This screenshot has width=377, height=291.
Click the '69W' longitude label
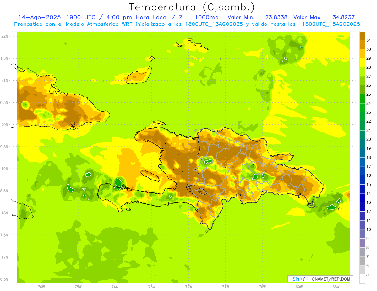tap(299, 287)
